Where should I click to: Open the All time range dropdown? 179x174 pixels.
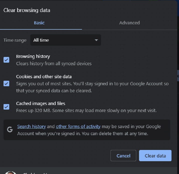click(x=65, y=40)
